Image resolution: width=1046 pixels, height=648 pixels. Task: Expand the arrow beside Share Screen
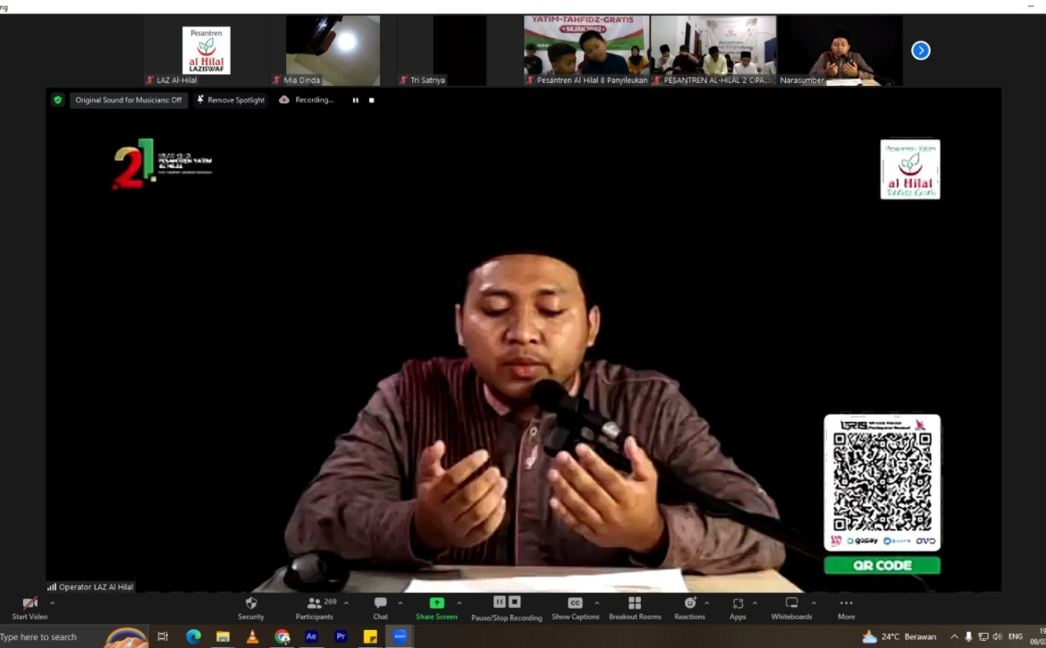460,603
